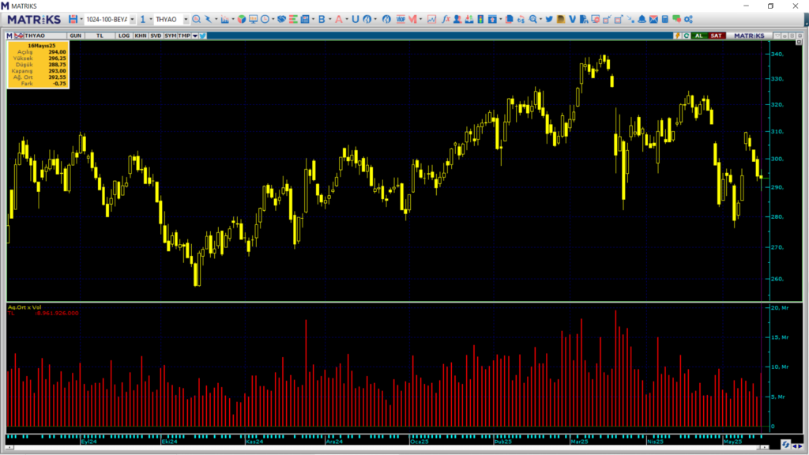Open the envelope messages icon
This screenshot has height=455, width=809.
coord(653,19)
